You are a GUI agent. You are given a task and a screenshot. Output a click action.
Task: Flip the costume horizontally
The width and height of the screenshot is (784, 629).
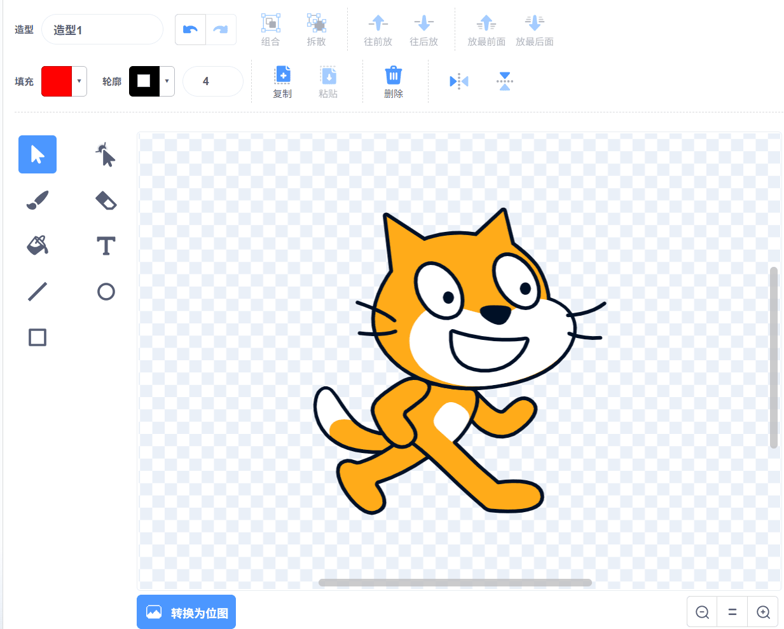click(458, 81)
